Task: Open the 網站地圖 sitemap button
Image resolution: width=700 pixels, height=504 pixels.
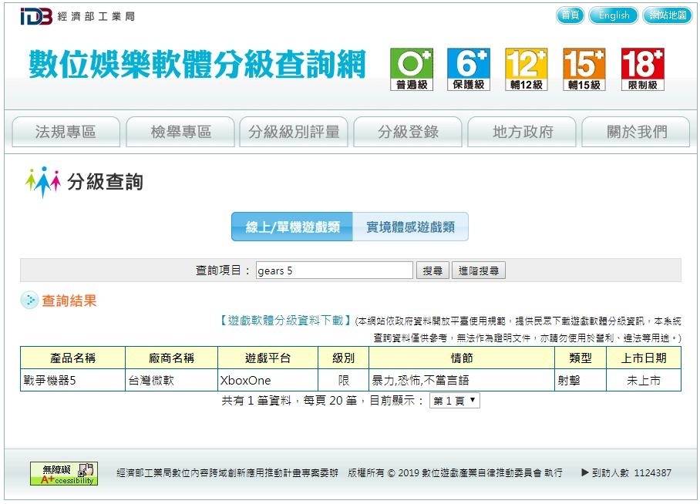Action: pos(668,15)
